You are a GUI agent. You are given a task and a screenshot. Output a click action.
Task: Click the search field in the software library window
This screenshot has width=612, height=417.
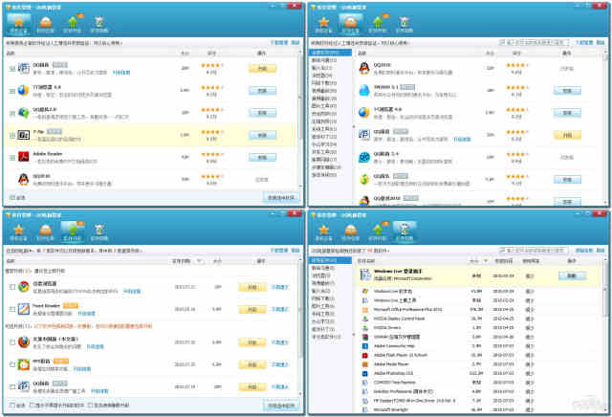pos(534,42)
